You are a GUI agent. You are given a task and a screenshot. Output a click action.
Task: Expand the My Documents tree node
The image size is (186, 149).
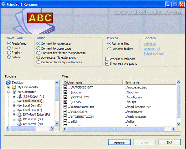9,87
